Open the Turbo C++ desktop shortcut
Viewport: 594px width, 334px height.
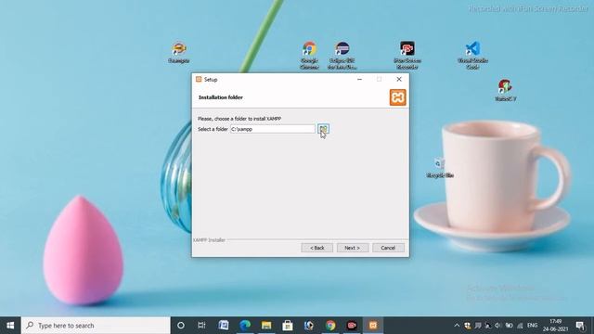(505, 90)
